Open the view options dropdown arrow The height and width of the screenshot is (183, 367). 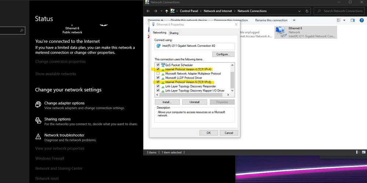tap(344, 20)
